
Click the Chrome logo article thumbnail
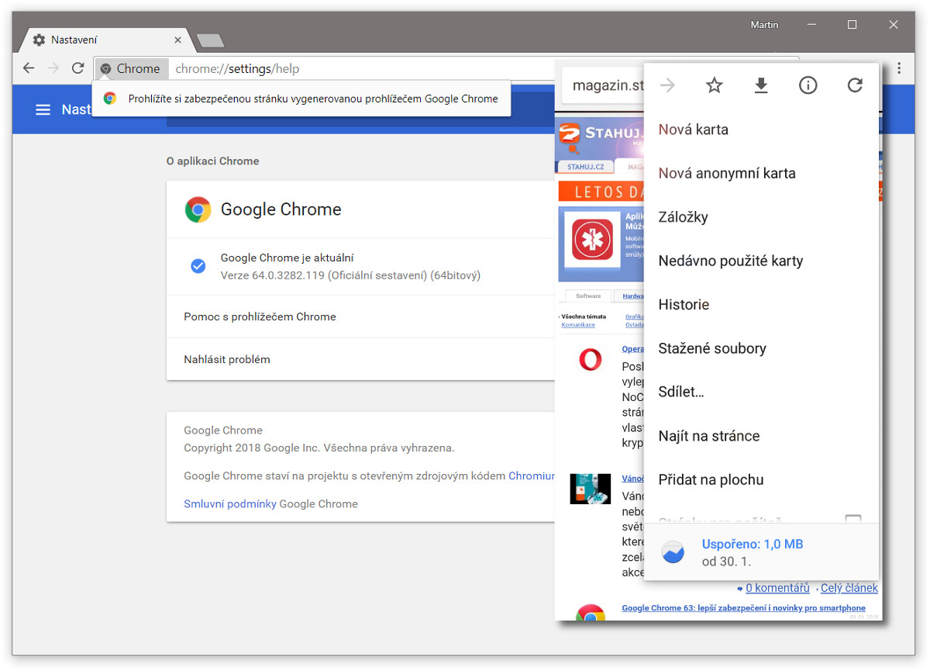click(591, 614)
